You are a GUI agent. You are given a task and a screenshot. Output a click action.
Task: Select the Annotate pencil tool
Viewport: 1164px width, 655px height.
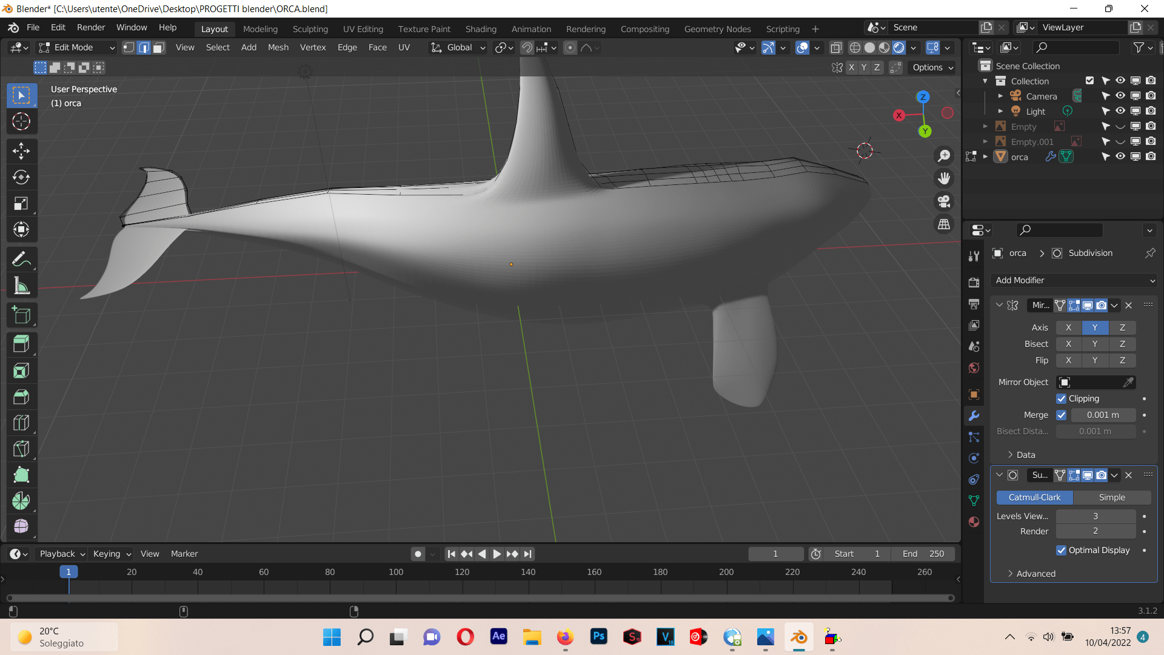21,260
